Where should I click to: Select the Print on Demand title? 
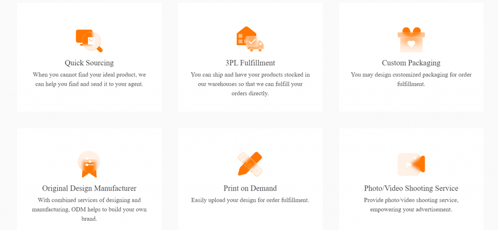pyautogui.click(x=250, y=188)
